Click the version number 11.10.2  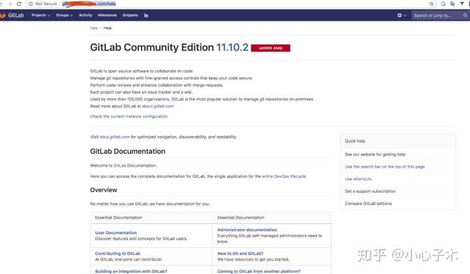[x=232, y=48]
